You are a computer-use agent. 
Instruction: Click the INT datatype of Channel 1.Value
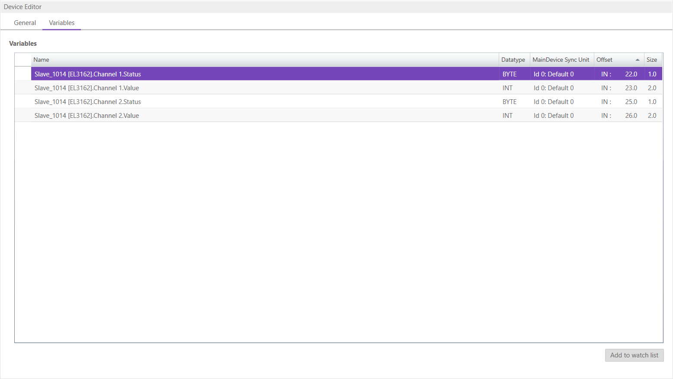507,88
